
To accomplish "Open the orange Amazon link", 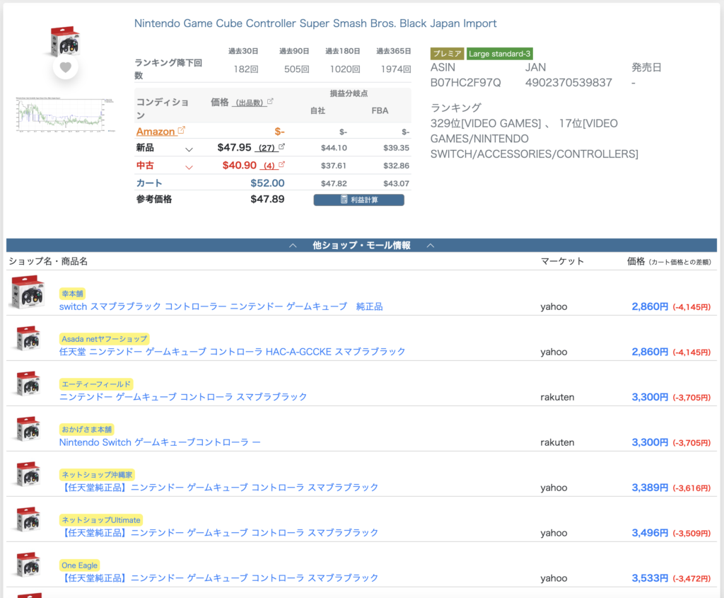I will (x=156, y=131).
